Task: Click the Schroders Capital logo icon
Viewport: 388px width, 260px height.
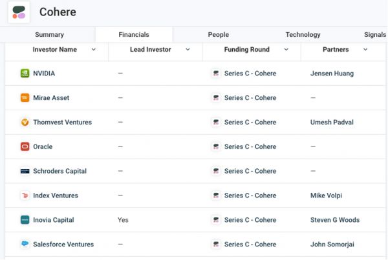Action: click(25, 172)
